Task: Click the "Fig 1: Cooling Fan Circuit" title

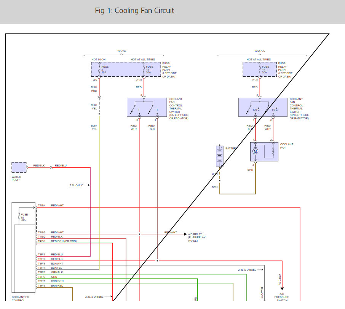Action: pos(134,10)
